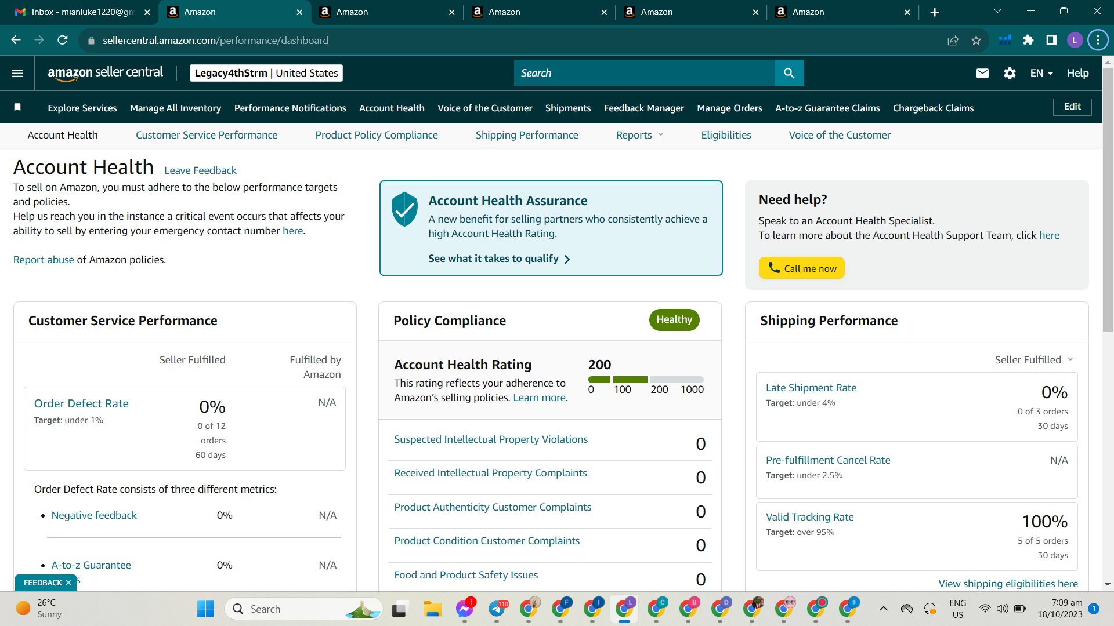Open the Product Policy Compliance tab
Image resolution: width=1114 pixels, height=626 pixels.
click(x=377, y=135)
